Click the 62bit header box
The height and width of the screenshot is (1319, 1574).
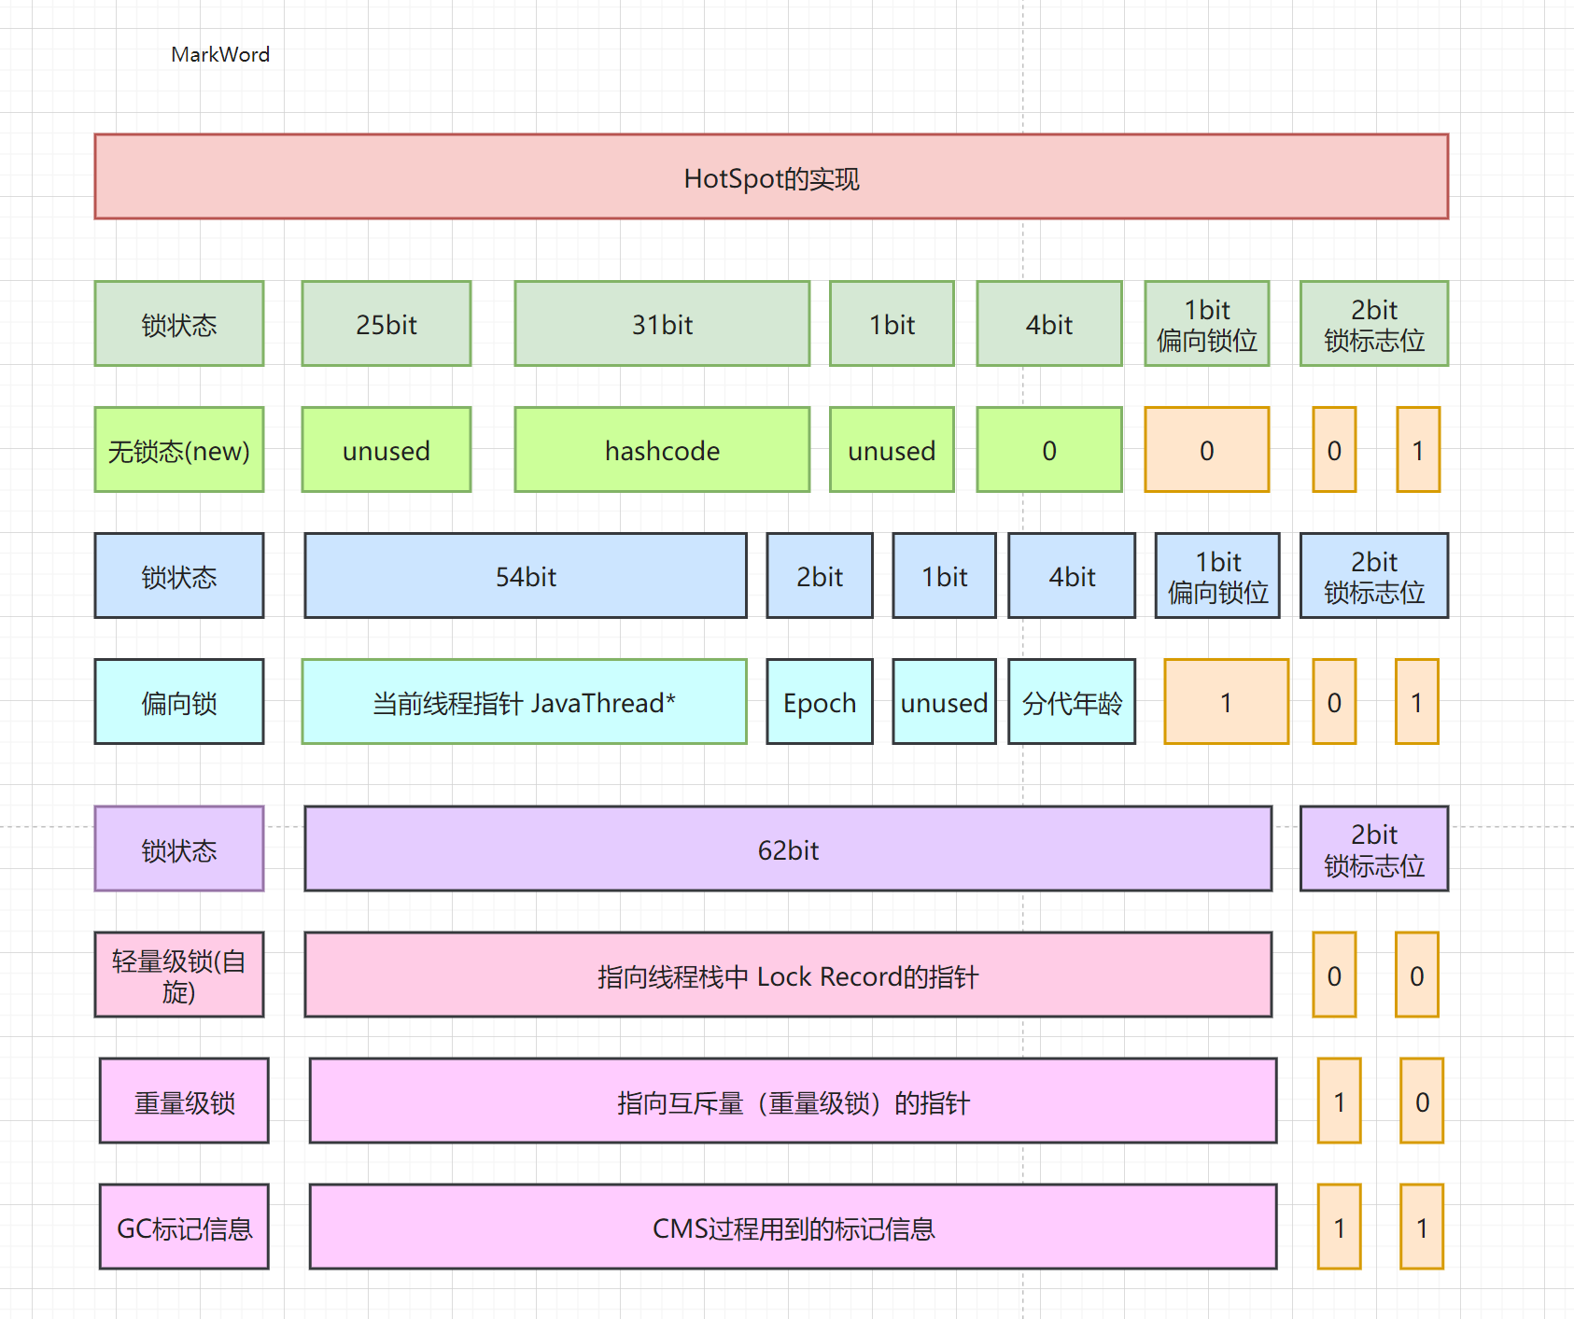tap(788, 849)
